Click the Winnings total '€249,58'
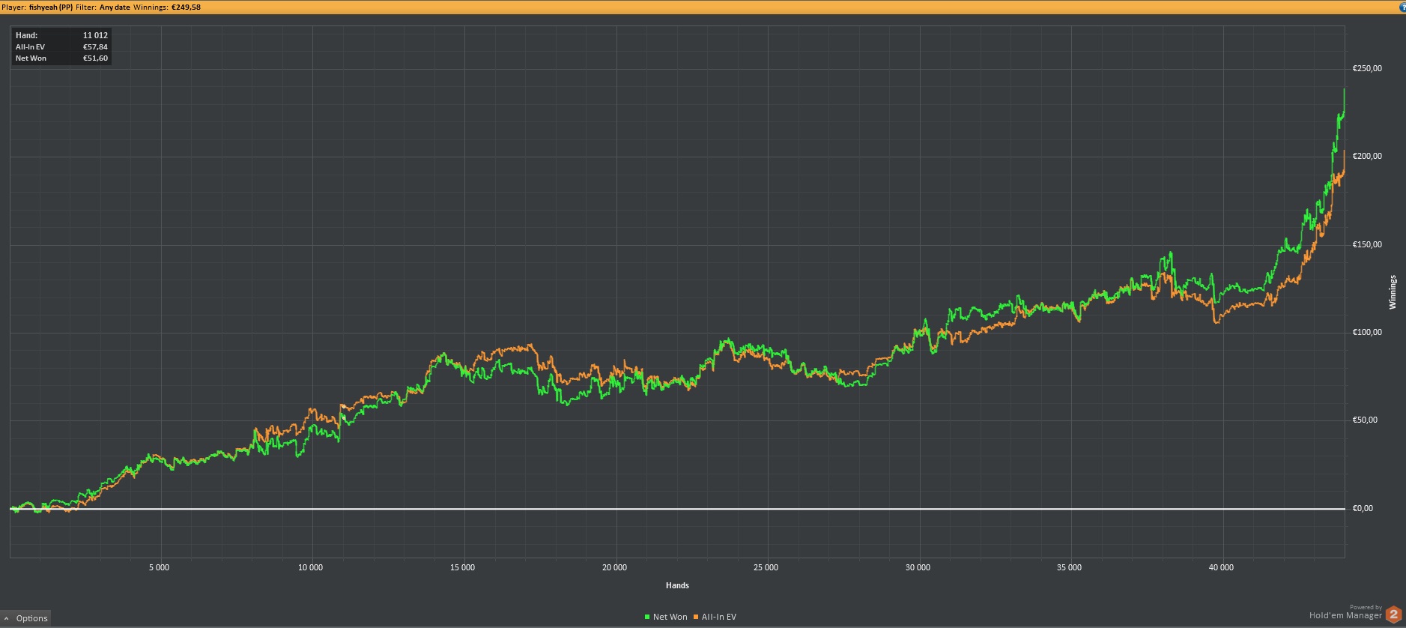The image size is (1406, 628). tap(186, 7)
